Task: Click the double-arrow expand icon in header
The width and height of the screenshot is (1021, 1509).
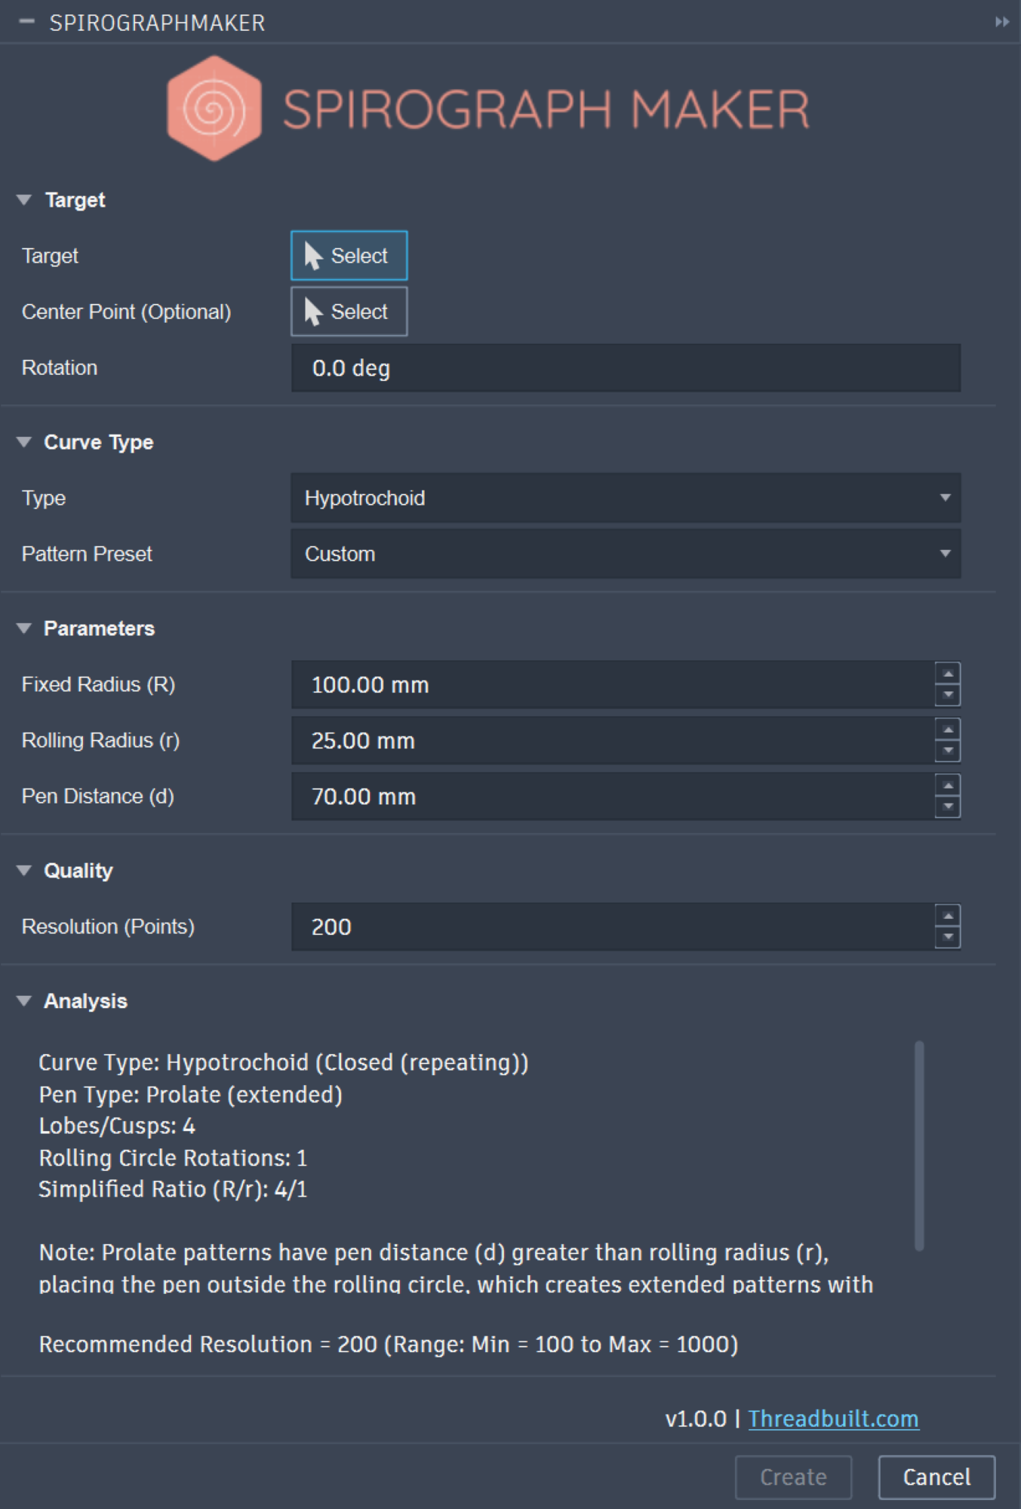Action: pyautogui.click(x=1001, y=22)
